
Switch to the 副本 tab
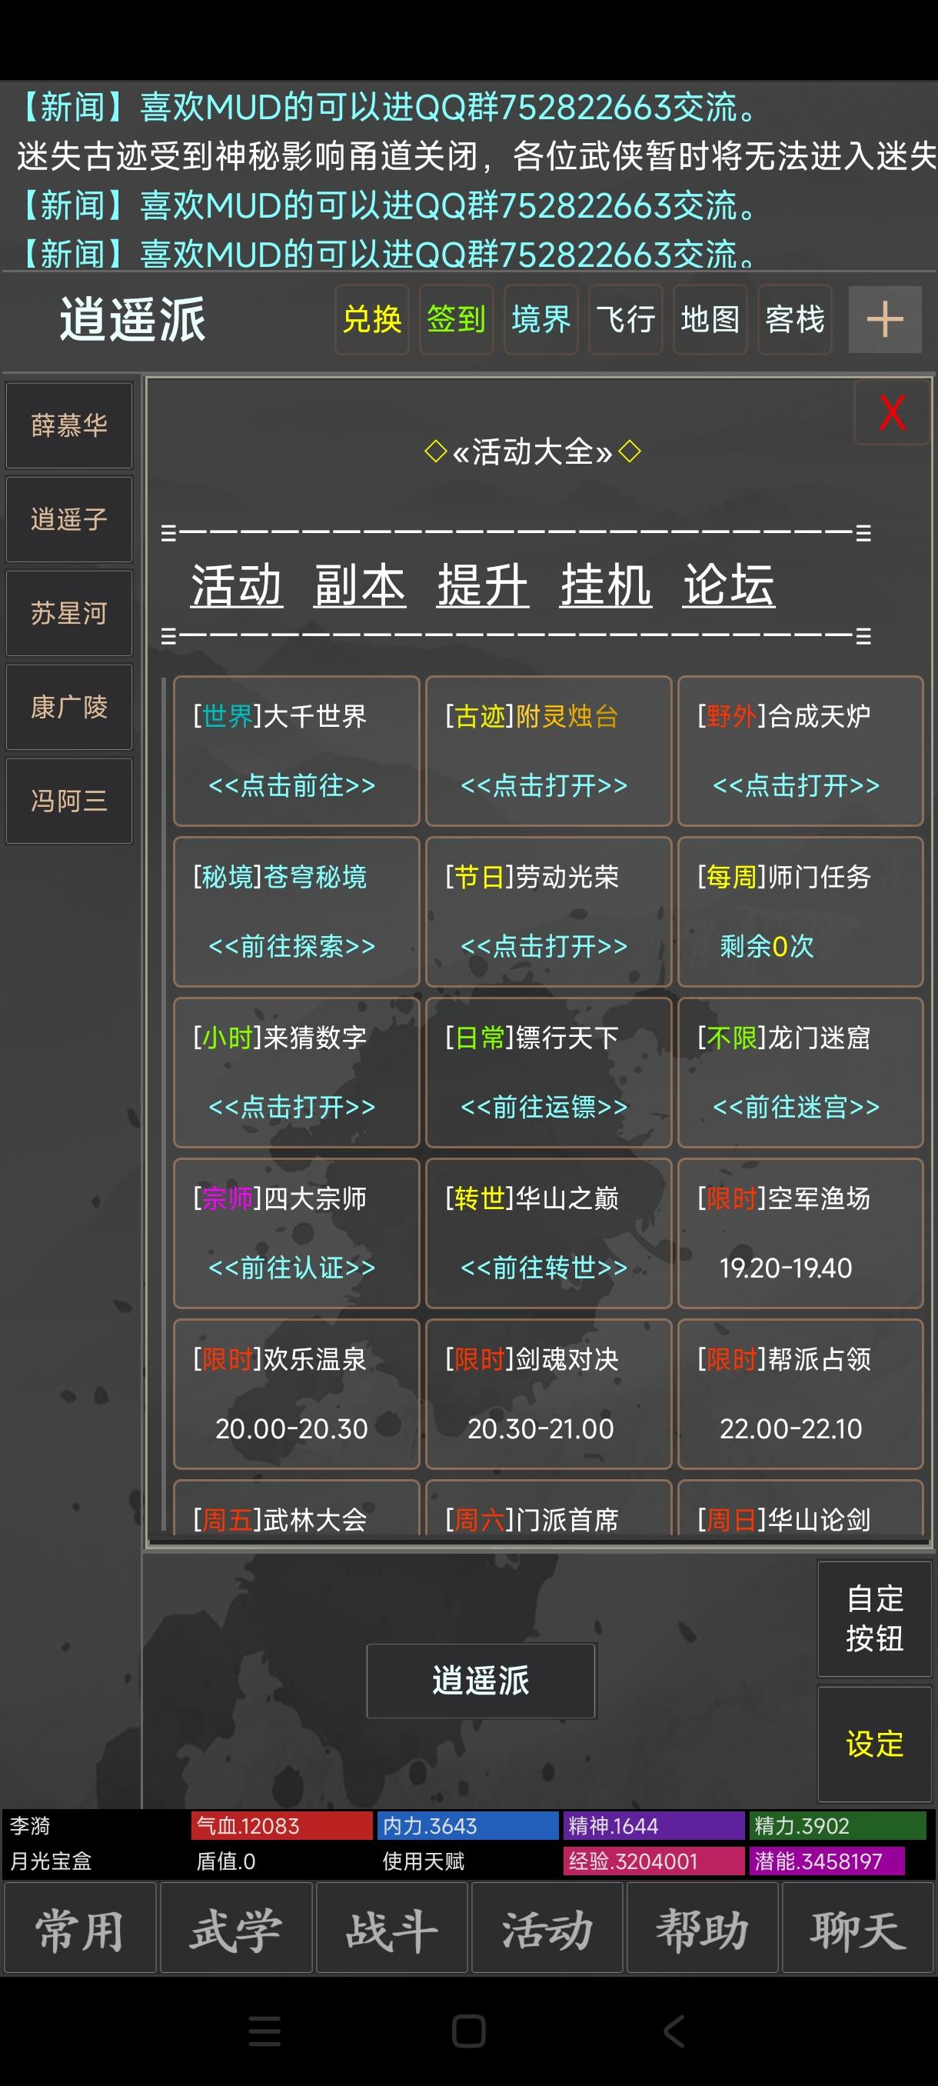tap(359, 585)
